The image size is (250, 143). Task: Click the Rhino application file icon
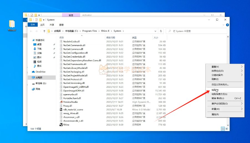tap(61, 125)
